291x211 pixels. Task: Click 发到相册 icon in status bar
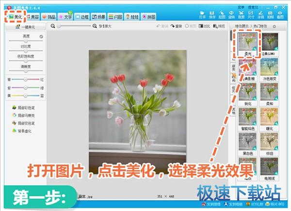[226, 204]
